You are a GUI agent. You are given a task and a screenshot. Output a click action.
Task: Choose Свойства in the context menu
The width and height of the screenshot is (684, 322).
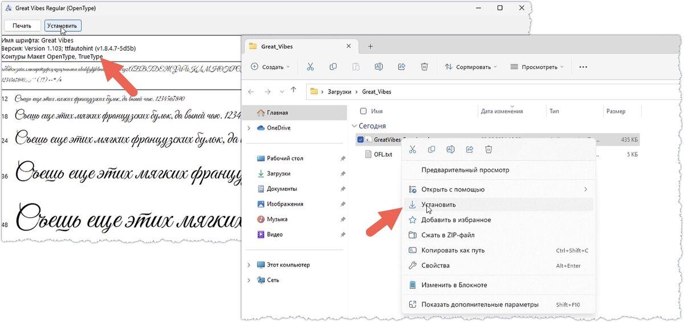click(499, 266)
